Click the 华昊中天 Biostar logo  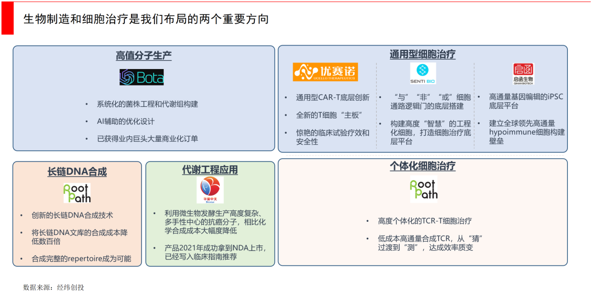tap(210, 190)
